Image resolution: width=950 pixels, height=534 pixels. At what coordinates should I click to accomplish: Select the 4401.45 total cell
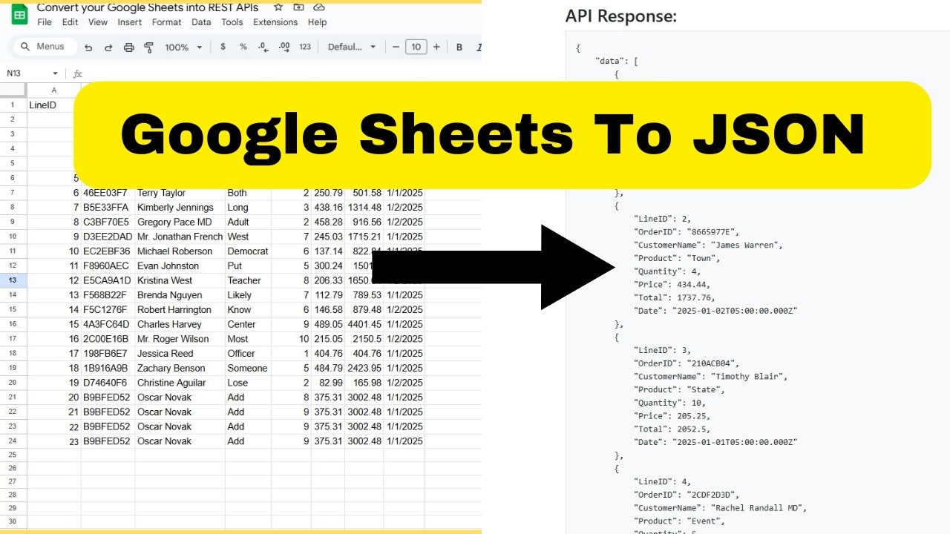pyautogui.click(x=364, y=324)
